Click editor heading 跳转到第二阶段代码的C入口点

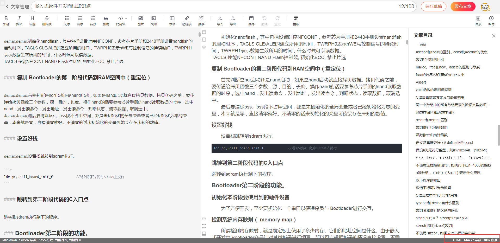[53, 199]
